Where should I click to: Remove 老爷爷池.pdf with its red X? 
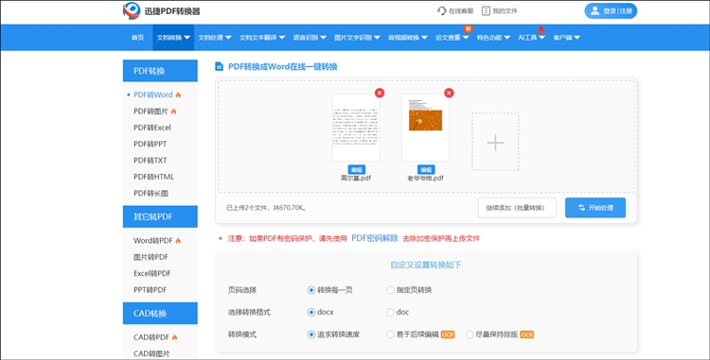click(449, 93)
